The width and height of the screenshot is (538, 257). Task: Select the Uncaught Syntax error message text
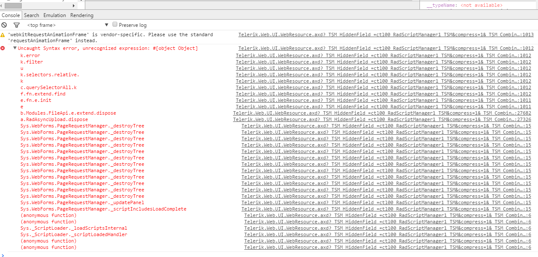coord(108,48)
